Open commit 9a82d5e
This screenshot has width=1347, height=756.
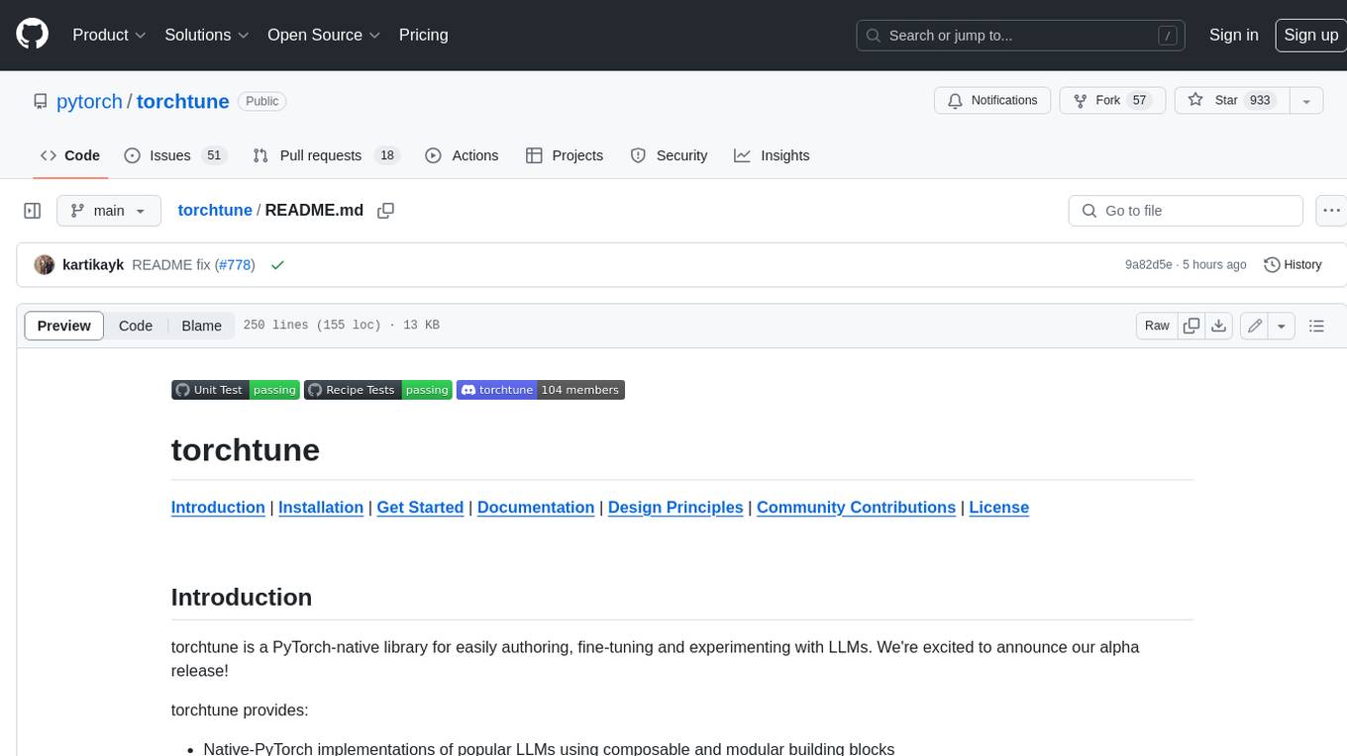point(1148,265)
